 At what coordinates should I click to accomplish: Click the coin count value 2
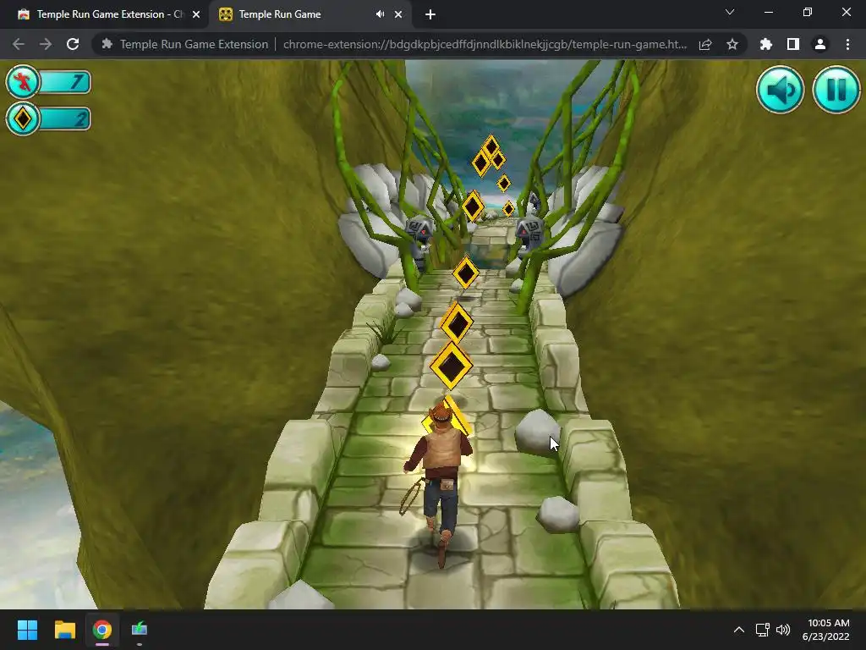click(80, 118)
